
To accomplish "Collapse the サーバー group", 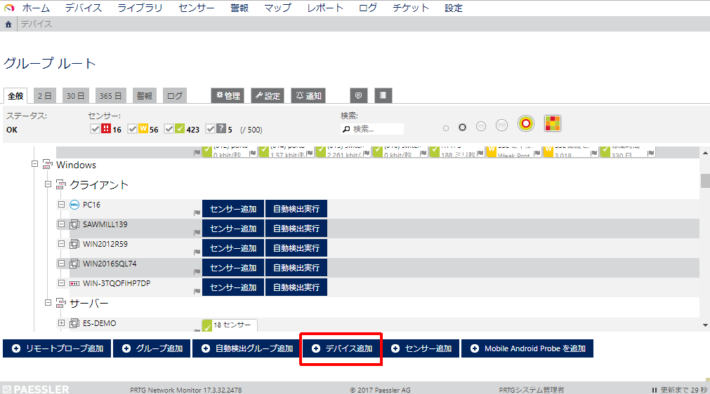I will [x=48, y=302].
